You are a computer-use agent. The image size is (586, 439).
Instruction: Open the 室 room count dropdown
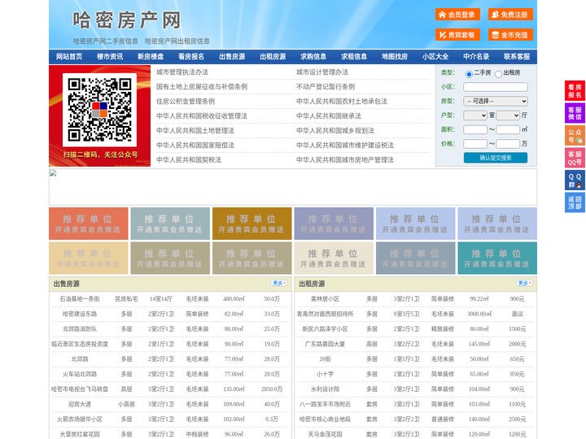coord(475,115)
